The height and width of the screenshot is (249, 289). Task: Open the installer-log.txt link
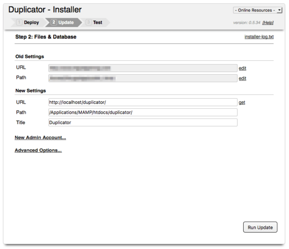(260, 37)
